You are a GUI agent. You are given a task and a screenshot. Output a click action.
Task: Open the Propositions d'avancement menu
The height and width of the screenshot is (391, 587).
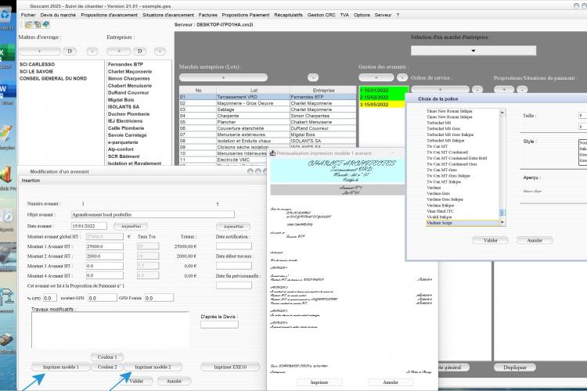tap(110, 15)
